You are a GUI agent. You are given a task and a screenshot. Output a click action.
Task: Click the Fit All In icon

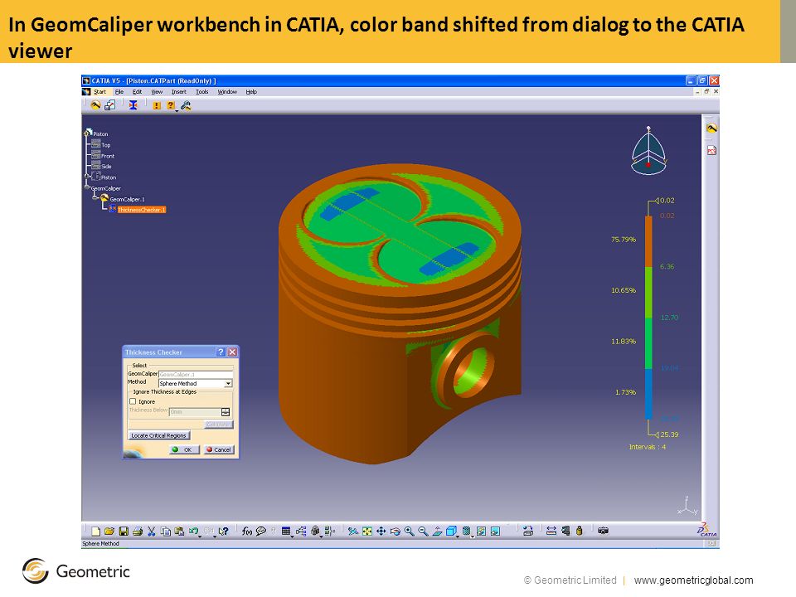coord(367,531)
